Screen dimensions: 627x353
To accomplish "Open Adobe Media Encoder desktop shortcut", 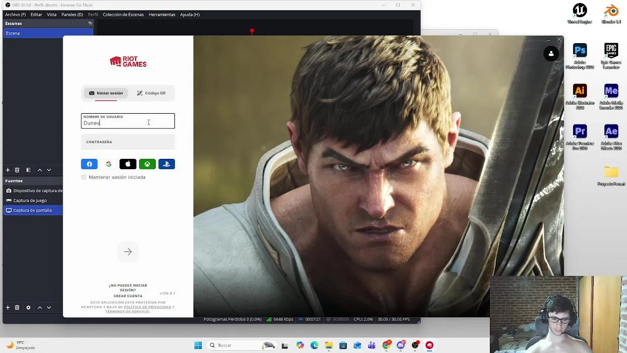I will pos(611,97).
